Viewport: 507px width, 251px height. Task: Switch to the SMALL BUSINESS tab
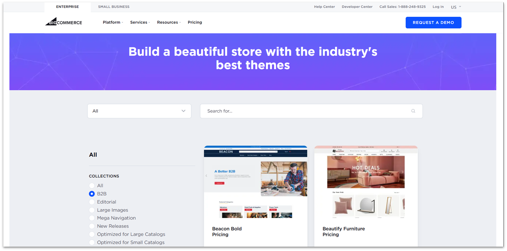tap(114, 6)
